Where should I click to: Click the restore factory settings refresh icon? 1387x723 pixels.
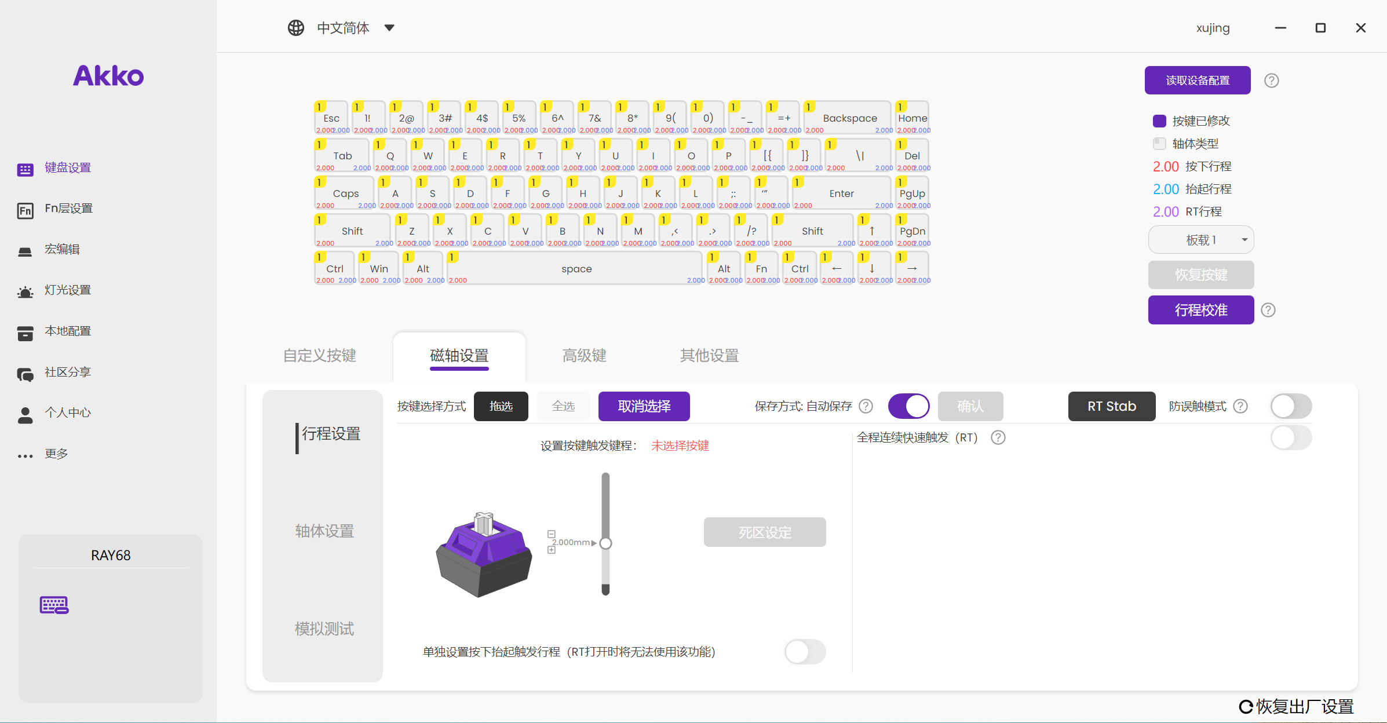tap(1246, 706)
